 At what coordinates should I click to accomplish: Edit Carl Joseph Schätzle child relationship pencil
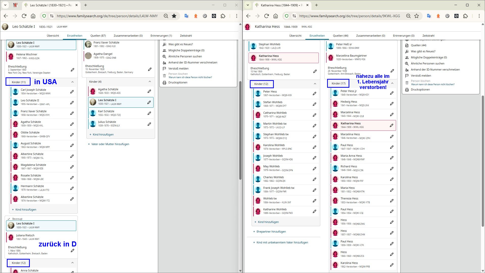point(72,92)
